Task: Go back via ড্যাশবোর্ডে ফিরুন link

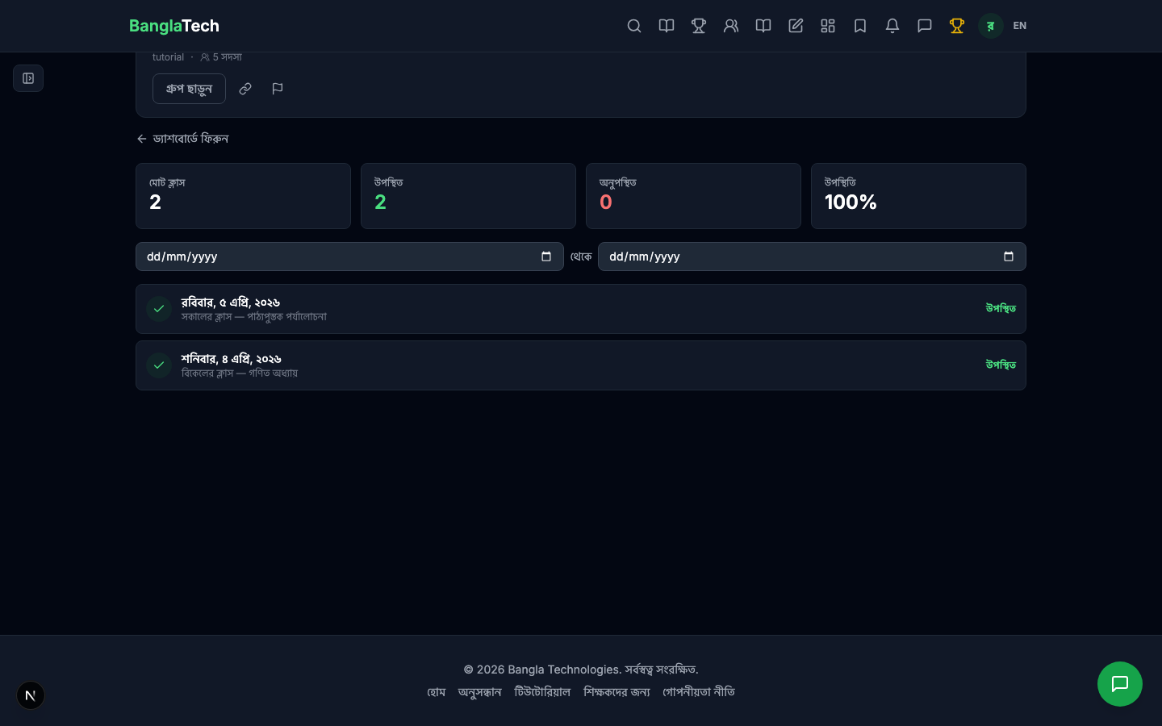Action: pyautogui.click(x=183, y=139)
